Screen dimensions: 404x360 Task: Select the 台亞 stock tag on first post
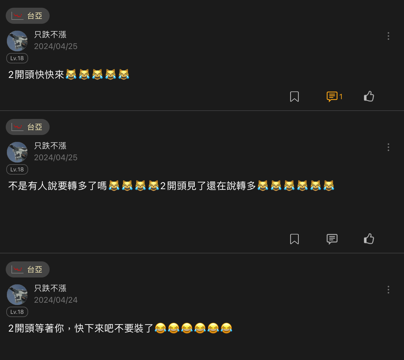tap(28, 16)
